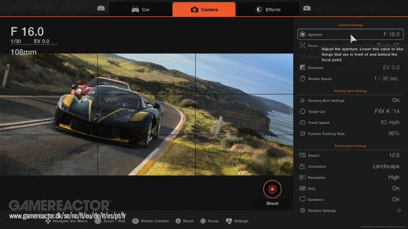Toggle Panning Shot Settings On value
Viewport: 408px width, 229px height.
pyautogui.click(x=395, y=100)
